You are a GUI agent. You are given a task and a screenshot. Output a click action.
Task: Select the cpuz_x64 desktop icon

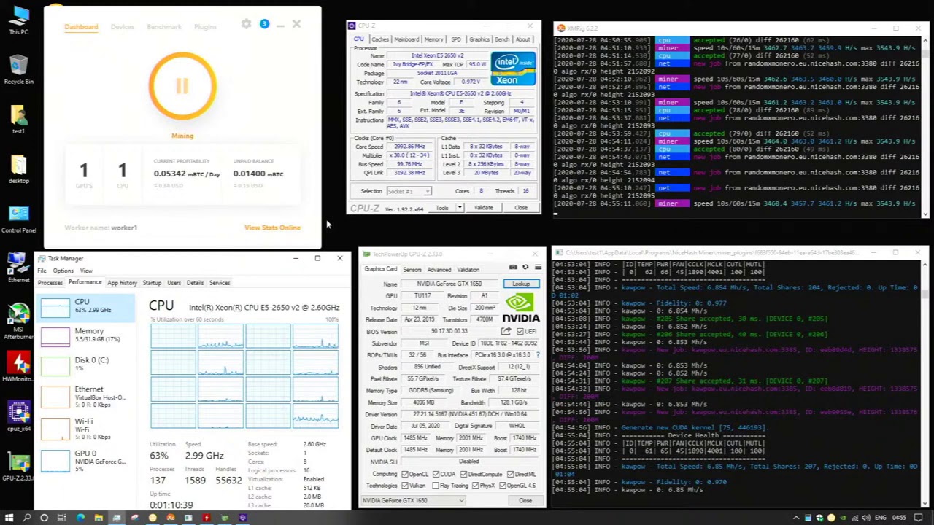[19, 417]
